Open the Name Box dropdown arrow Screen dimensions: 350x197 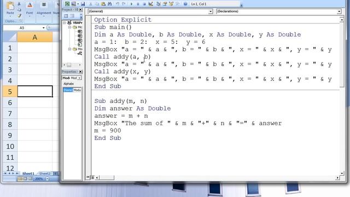click(x=43, y=28)
